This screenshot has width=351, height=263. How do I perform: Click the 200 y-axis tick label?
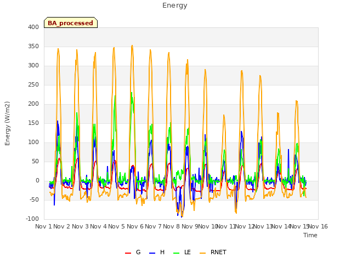[33, 104]
